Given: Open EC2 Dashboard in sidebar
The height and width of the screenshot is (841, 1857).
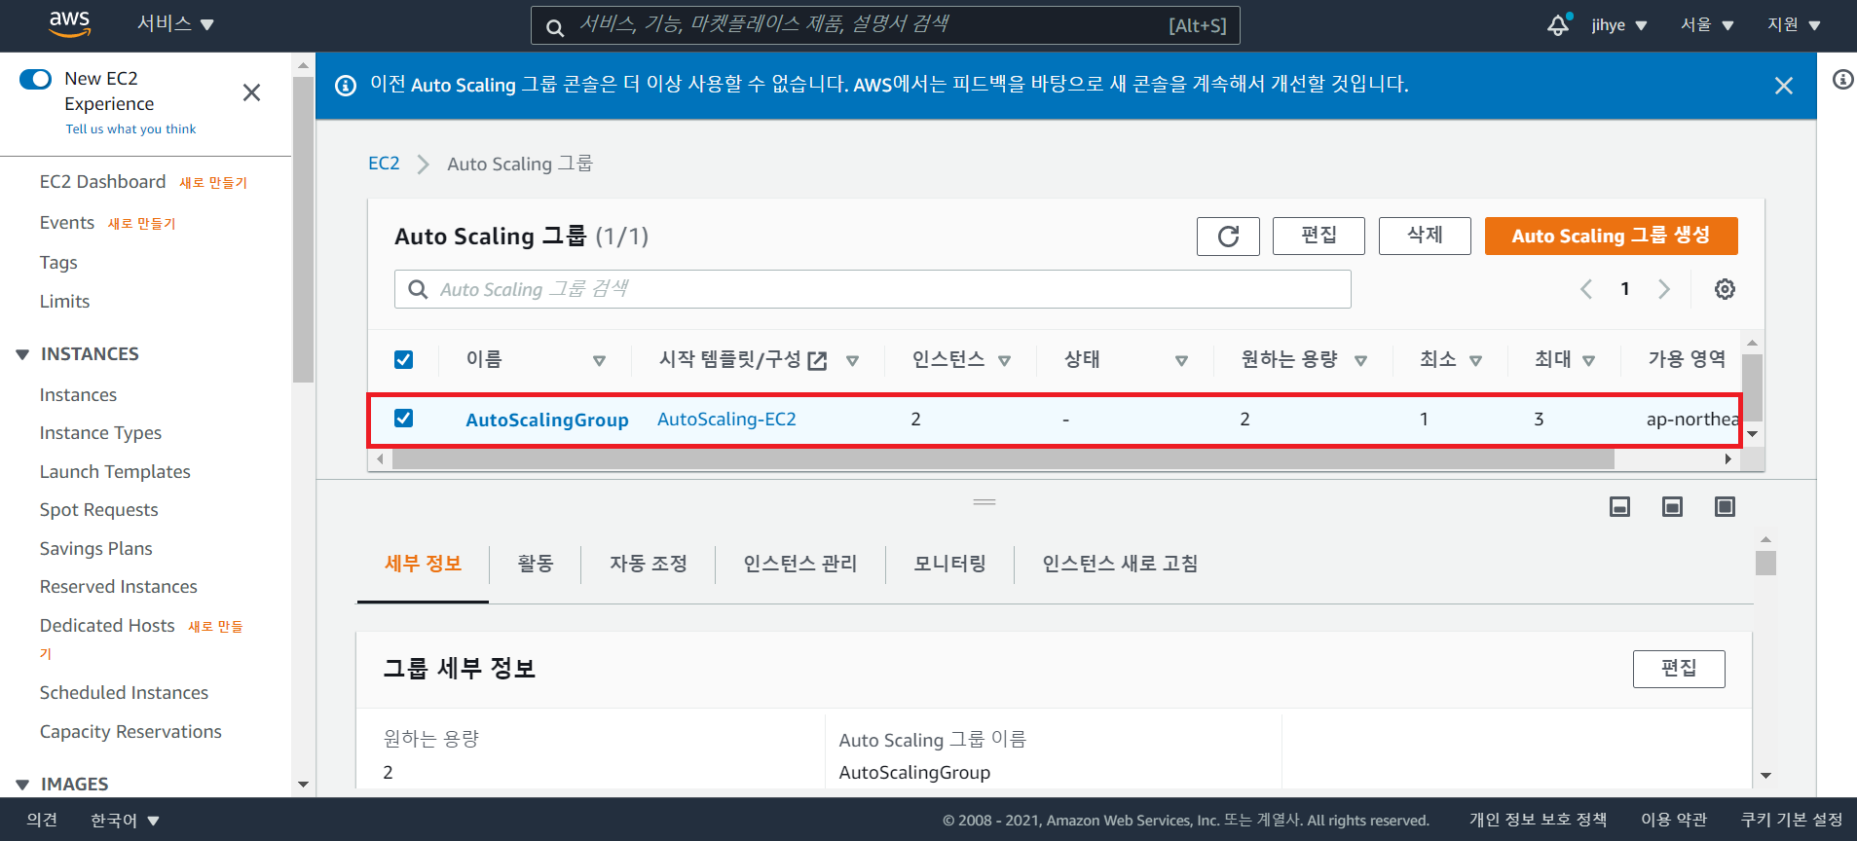Looking at the screenshot, I should 102,182.
